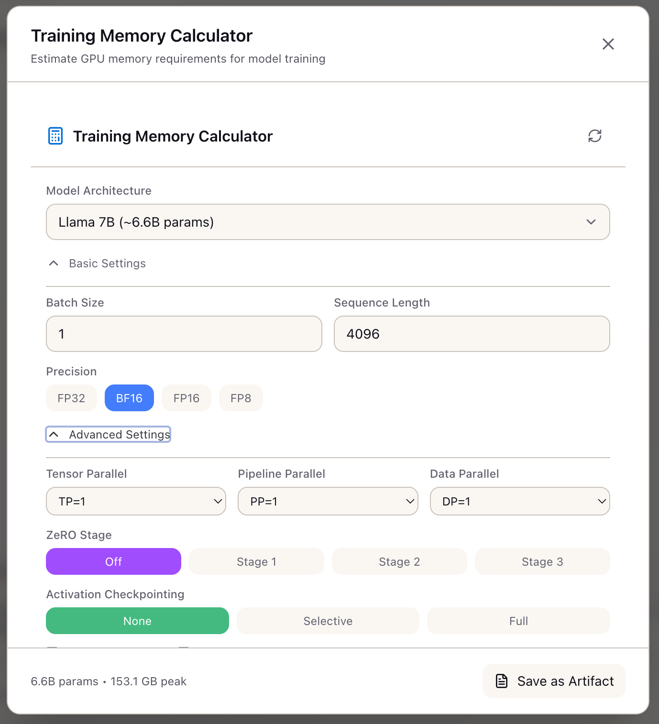This screenshot has height=724, width=659.
Task: Open the Model Architecture dropdown
Action: pos(328,222)
